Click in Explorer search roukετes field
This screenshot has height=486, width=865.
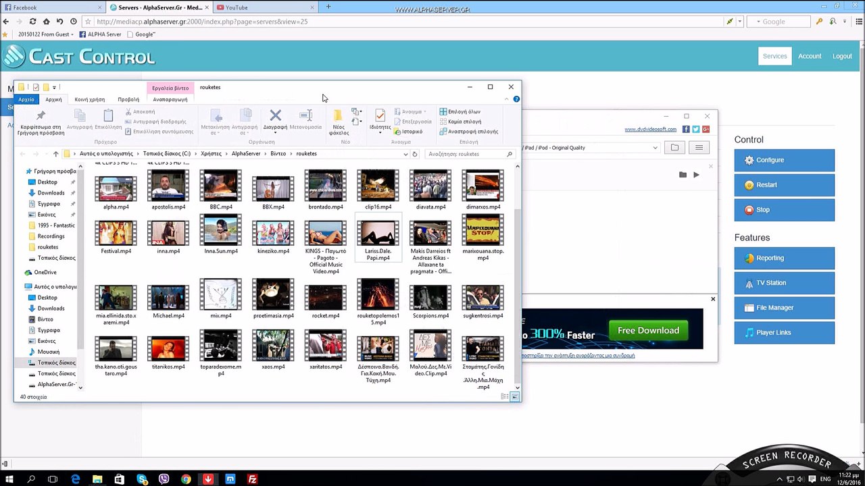coord(470,154)
